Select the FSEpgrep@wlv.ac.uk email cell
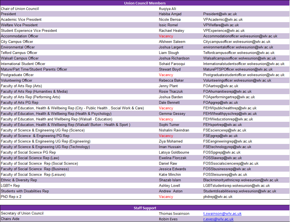The width and height of the screenshot is (290, 222). [x=220, y=136]
